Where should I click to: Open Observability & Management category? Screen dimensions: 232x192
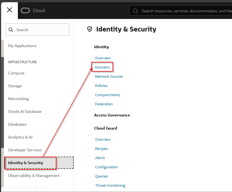point(34,176)
